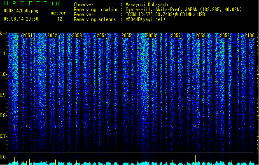Click the 2059 time marker
The image size is (259, 165).
click(x=225, y=35)
